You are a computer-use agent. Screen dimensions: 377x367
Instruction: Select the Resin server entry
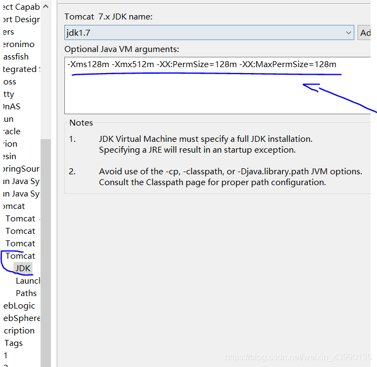[x=10, y=156]
